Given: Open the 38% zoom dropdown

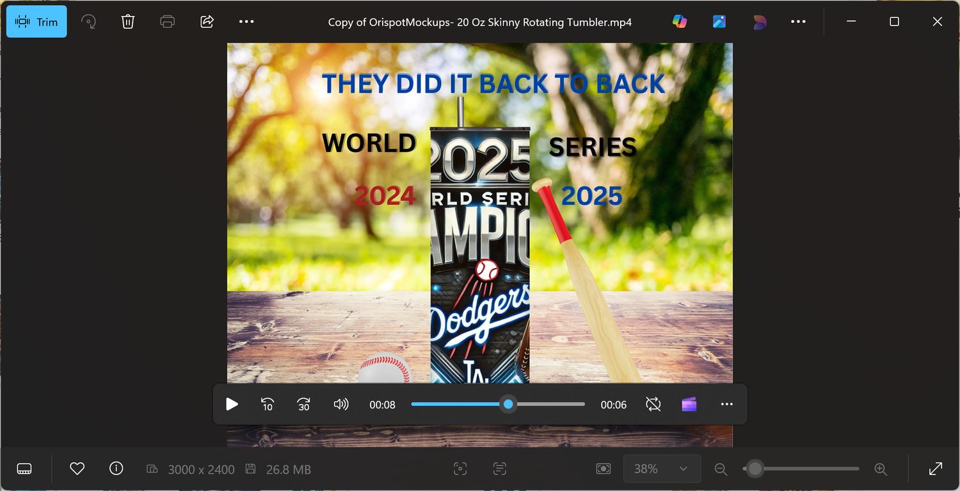Looking at the screenshot, I should click(x=662, y=469).
